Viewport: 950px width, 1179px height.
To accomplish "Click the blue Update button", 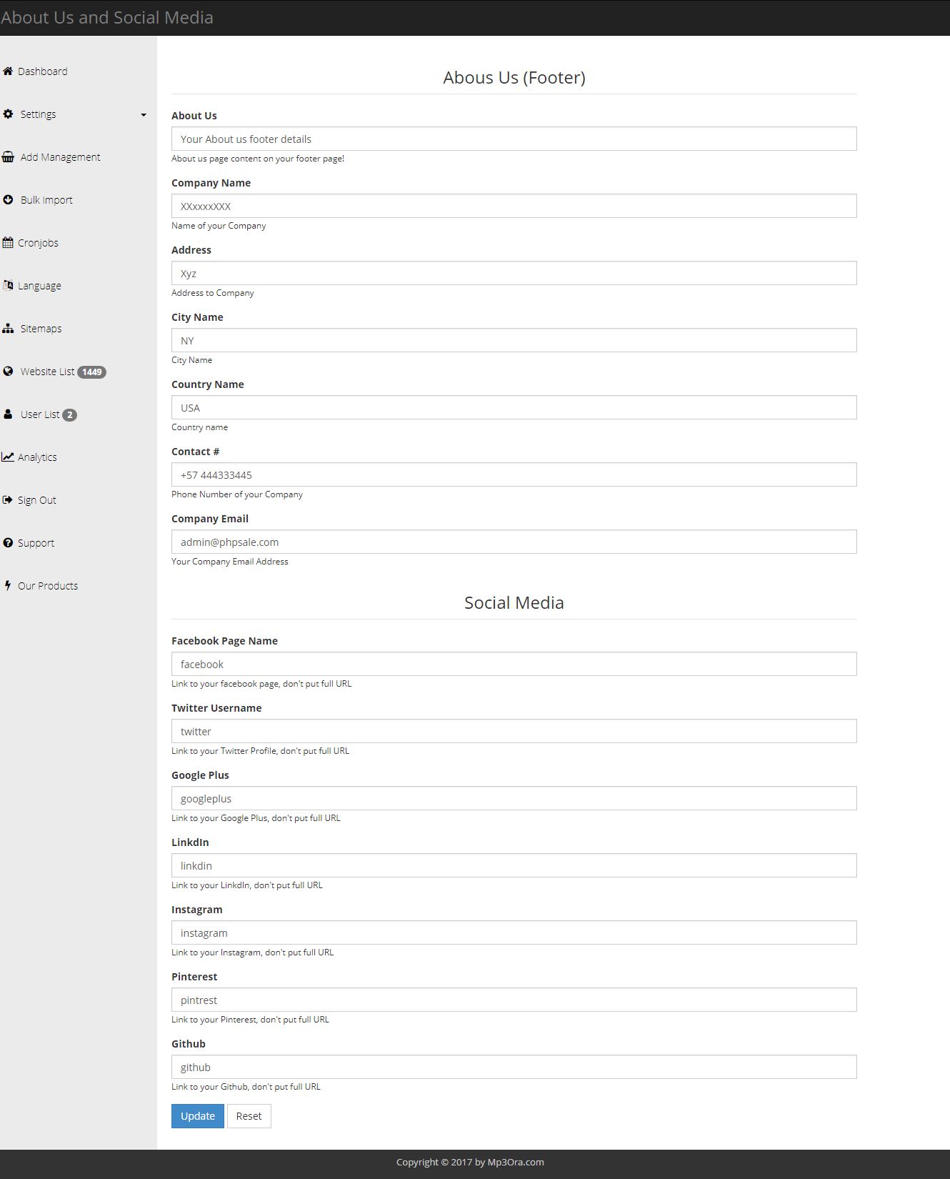I will pyautogui.click(x=198, y=1116).
